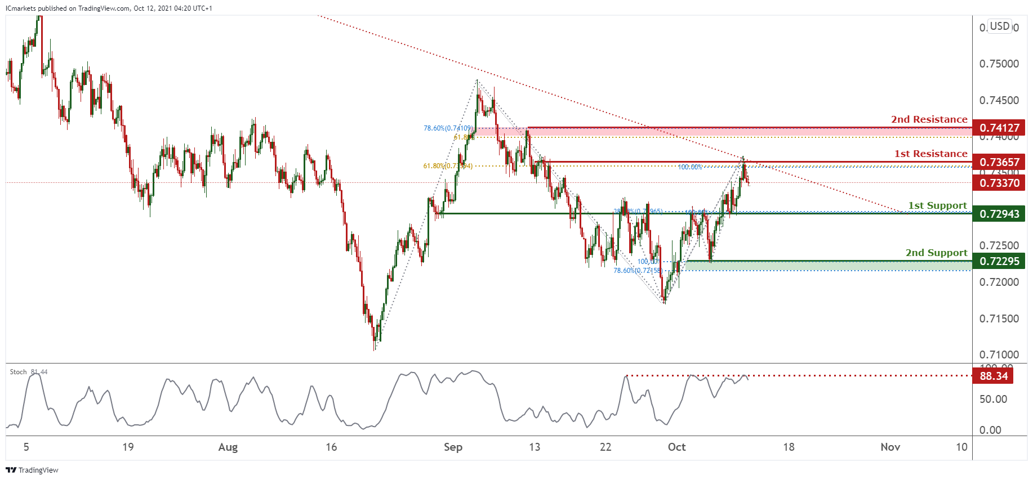Click the 1st Resistance text label
The height and width of the screenshot is (480, 1033).
click(x=930, y=154)
